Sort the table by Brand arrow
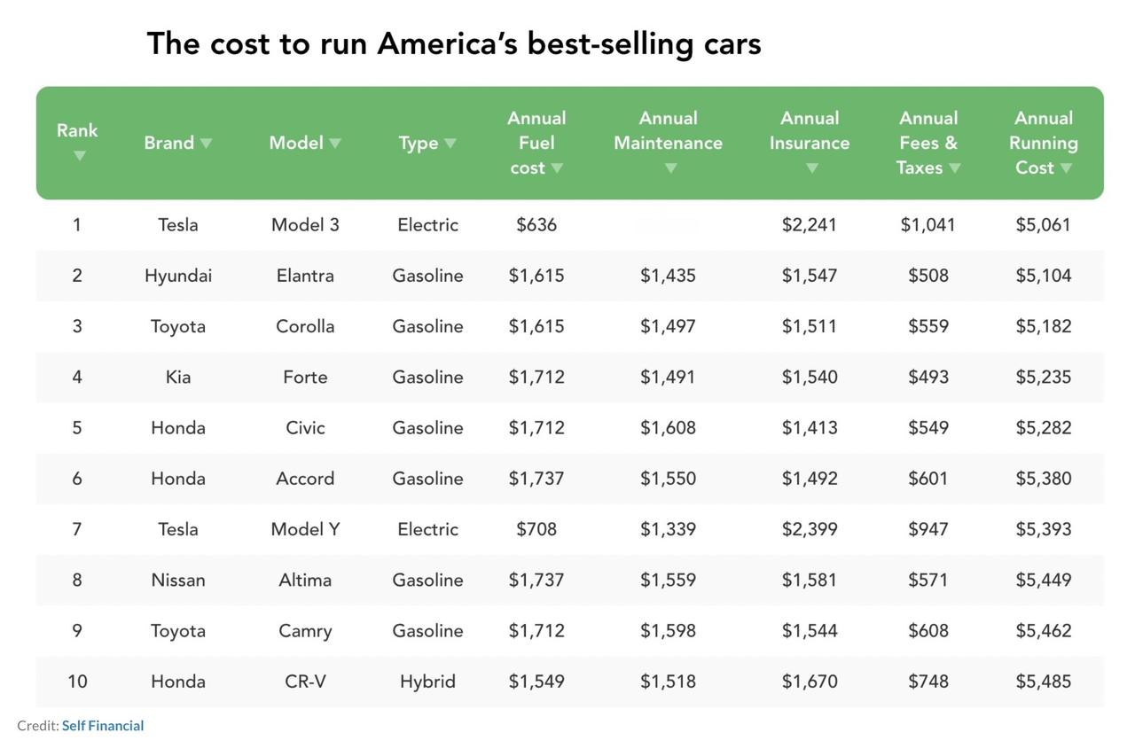 206,143
